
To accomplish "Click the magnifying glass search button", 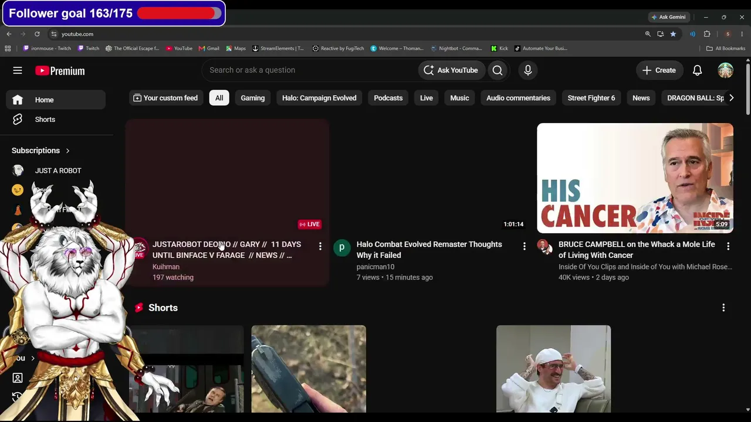I will (498, 70).
